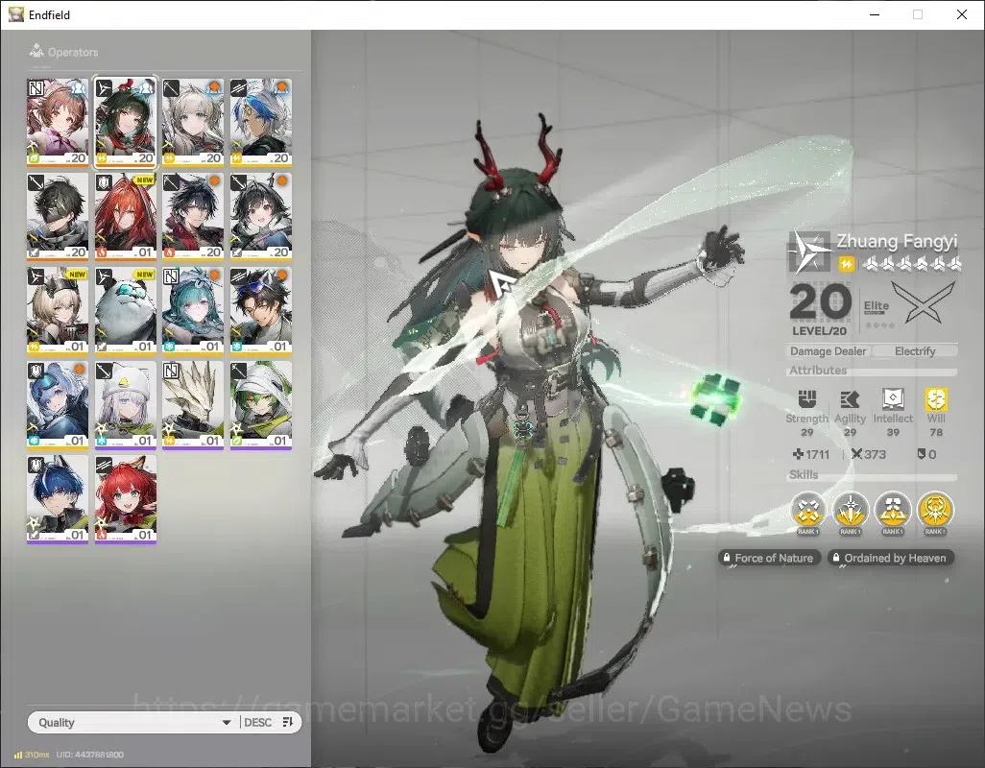The height and width of the screenshot is (768, 985).
Task: Toggle the DESC sort order button
Action: 269,722
